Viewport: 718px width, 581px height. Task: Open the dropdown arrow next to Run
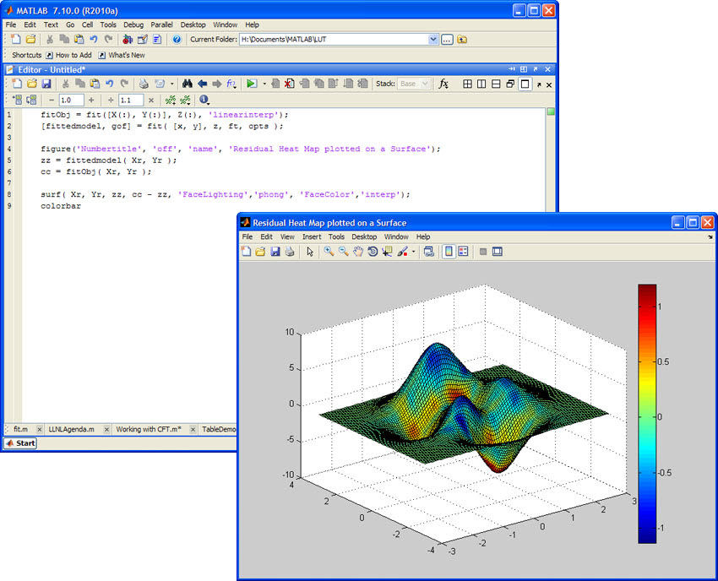click(x=264, y=84)
